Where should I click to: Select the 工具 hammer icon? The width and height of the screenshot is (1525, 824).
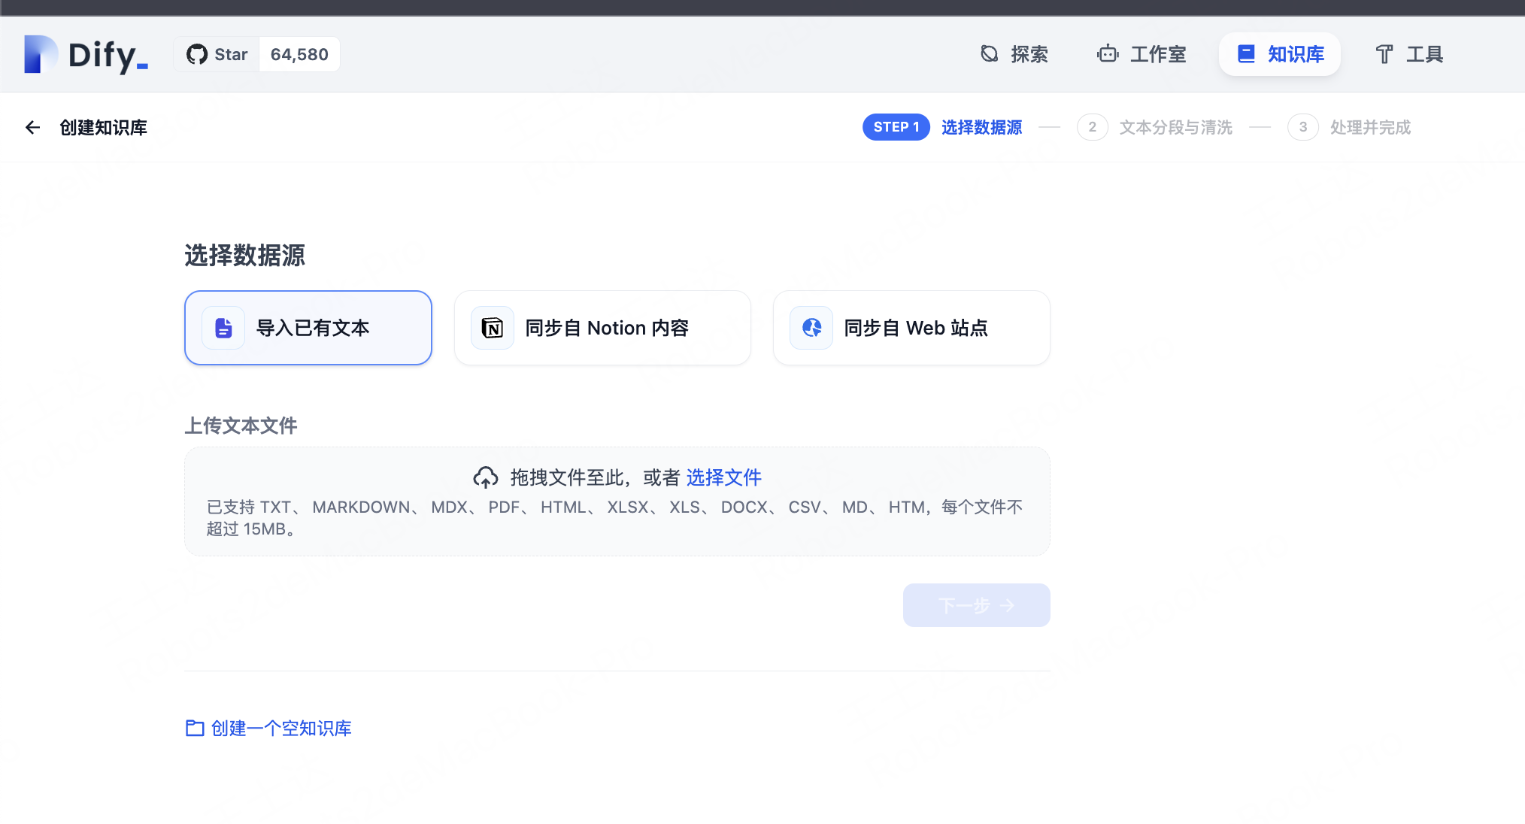pos(1384,53)
